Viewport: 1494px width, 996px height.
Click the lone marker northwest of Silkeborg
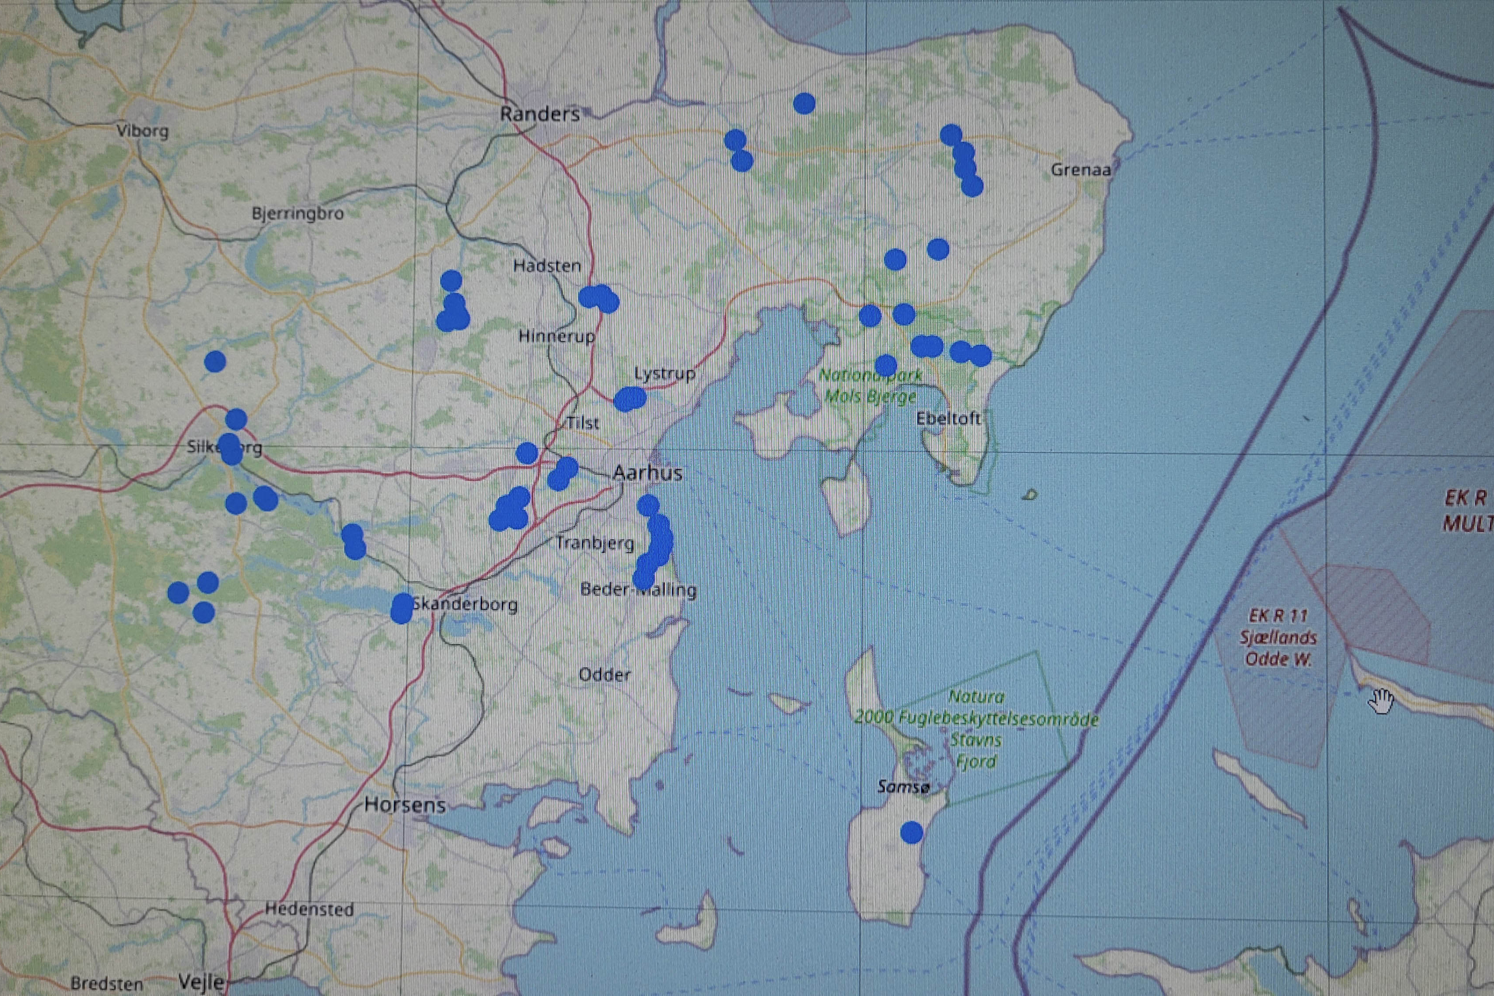215,361
